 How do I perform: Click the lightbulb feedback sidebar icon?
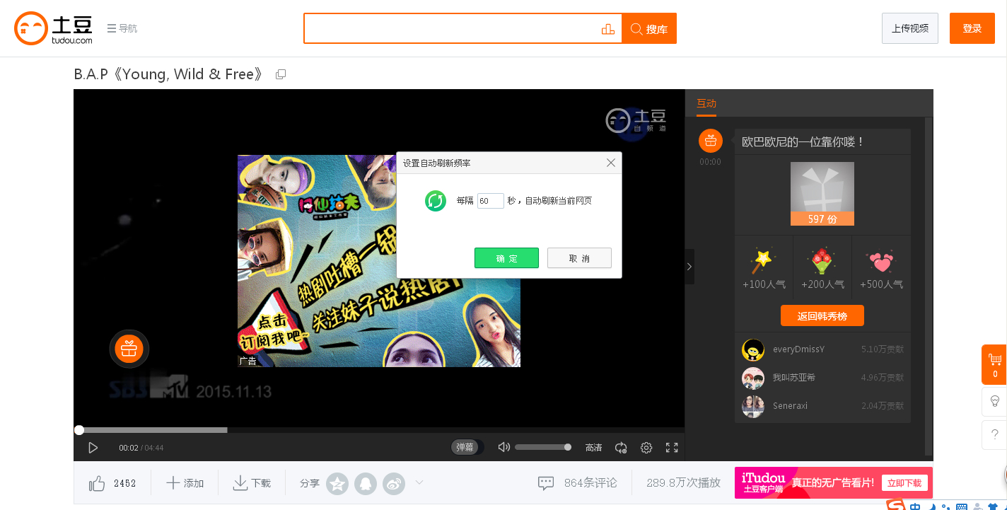click(994, 401)
